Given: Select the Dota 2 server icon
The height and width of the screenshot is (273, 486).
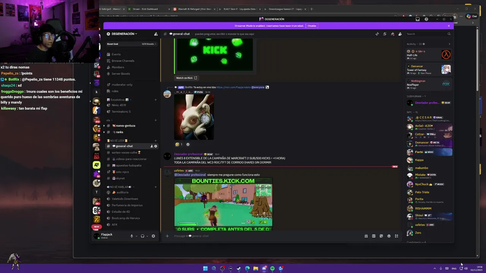Looking at the screenshot, I should [x=97, y=156].
